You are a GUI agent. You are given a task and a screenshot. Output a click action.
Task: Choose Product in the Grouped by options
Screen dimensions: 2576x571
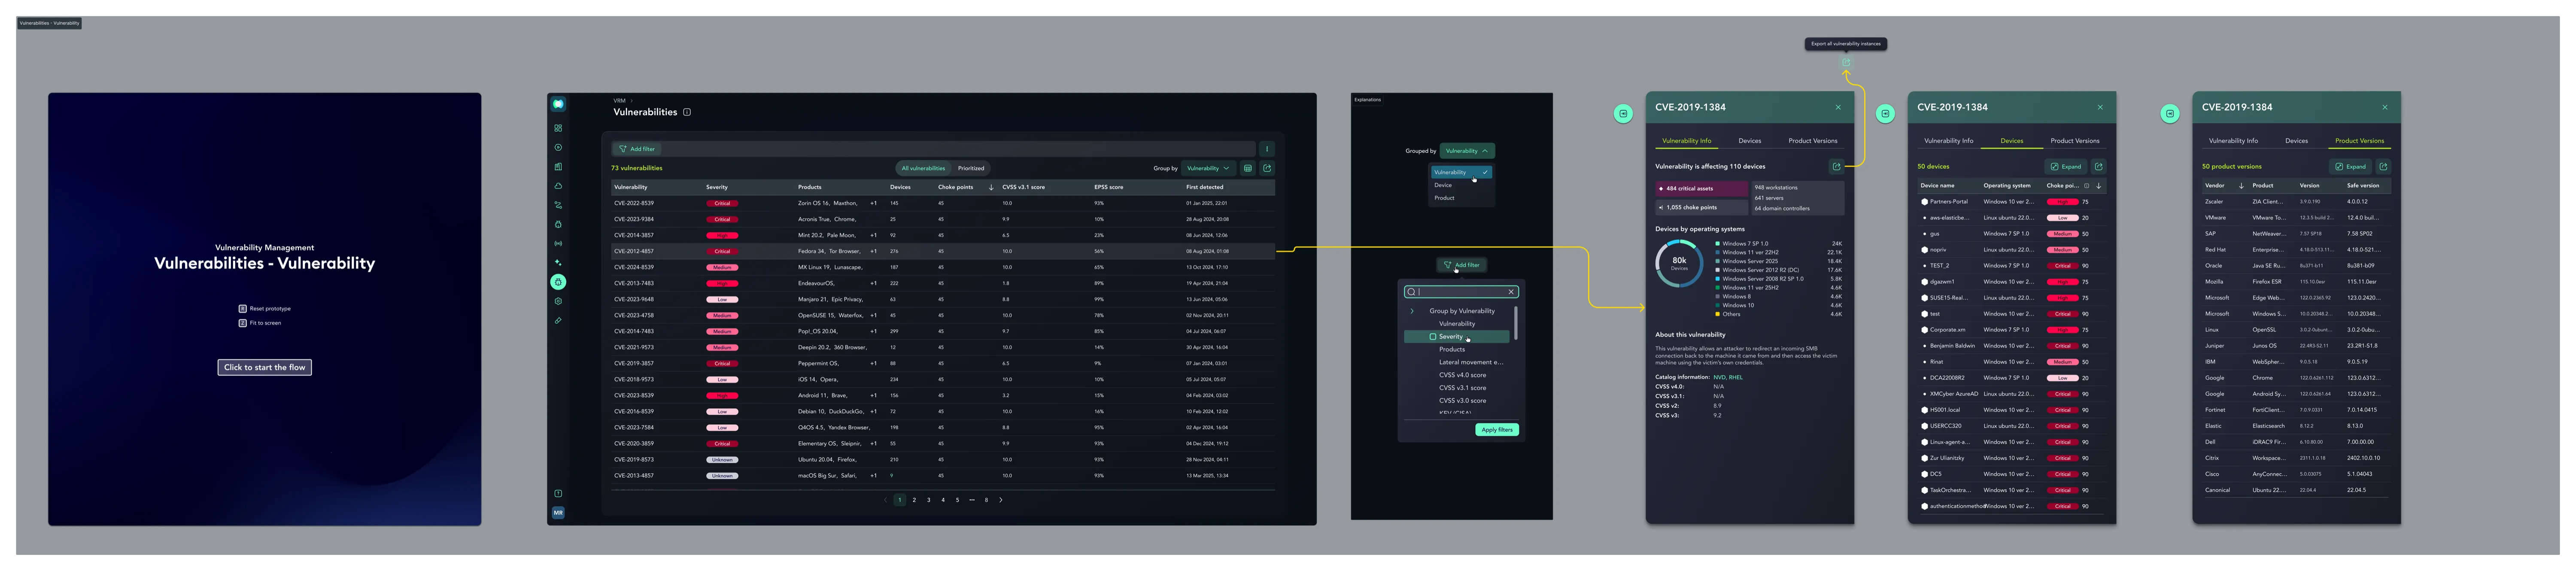[1444, 198]
